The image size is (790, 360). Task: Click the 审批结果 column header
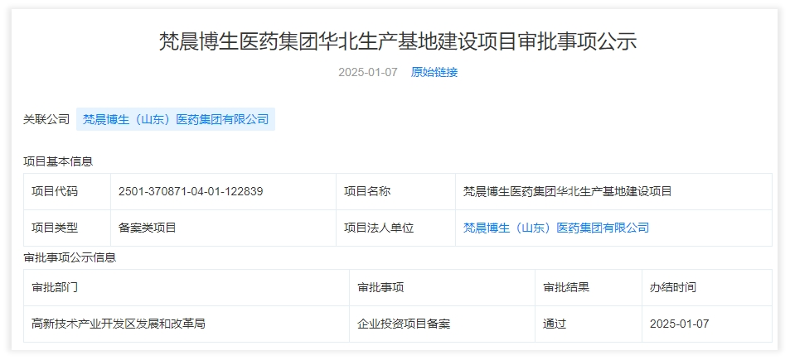click(x=566, y=287)
